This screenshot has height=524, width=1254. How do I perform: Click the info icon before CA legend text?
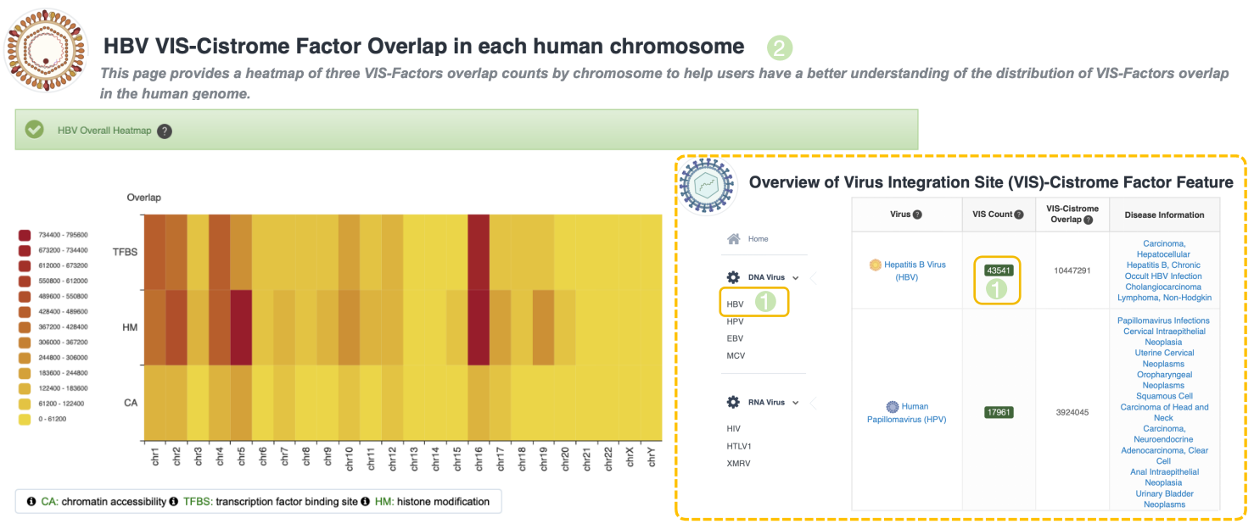point(31,501)
